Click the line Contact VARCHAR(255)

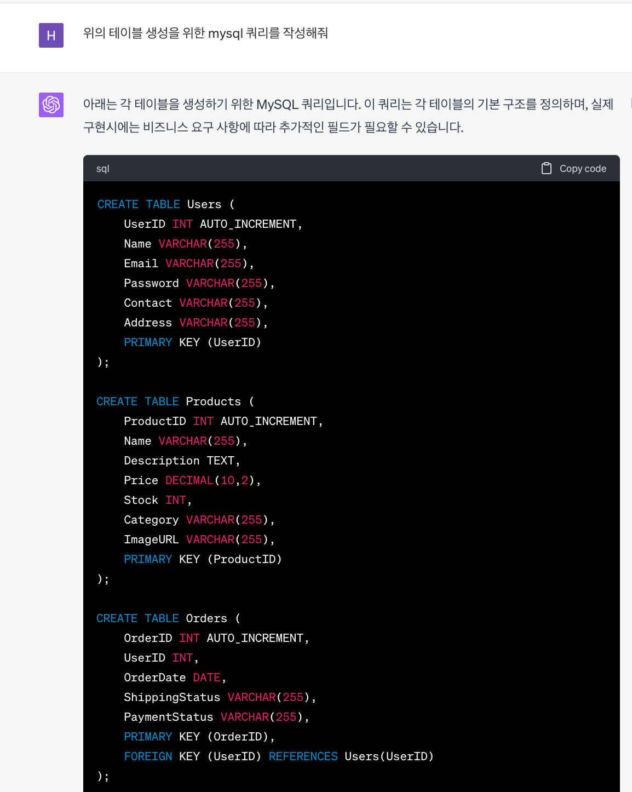pyautogui.click(x=196, y=303)
